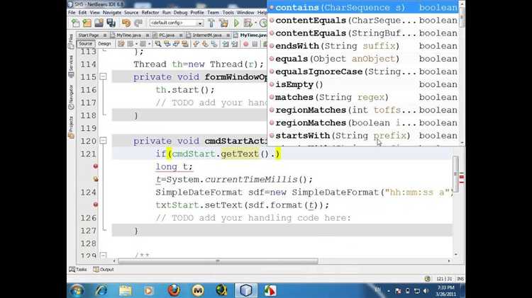Collapse the formWindowOpened method fold
This screenshot has height=298, width=532.
point(103,77)
